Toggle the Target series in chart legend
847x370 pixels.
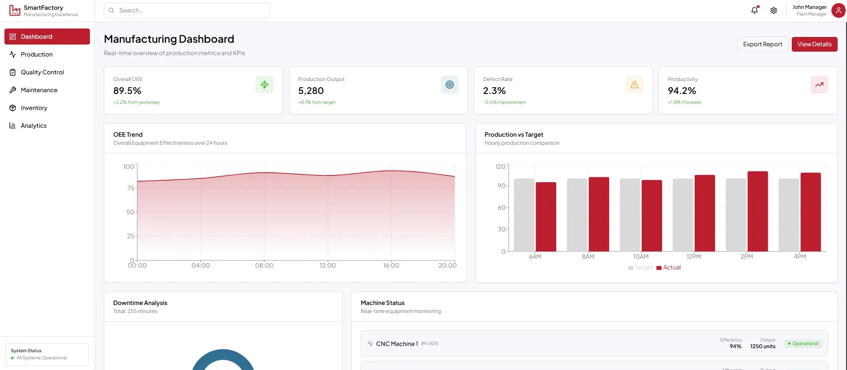tap(640, 268)
